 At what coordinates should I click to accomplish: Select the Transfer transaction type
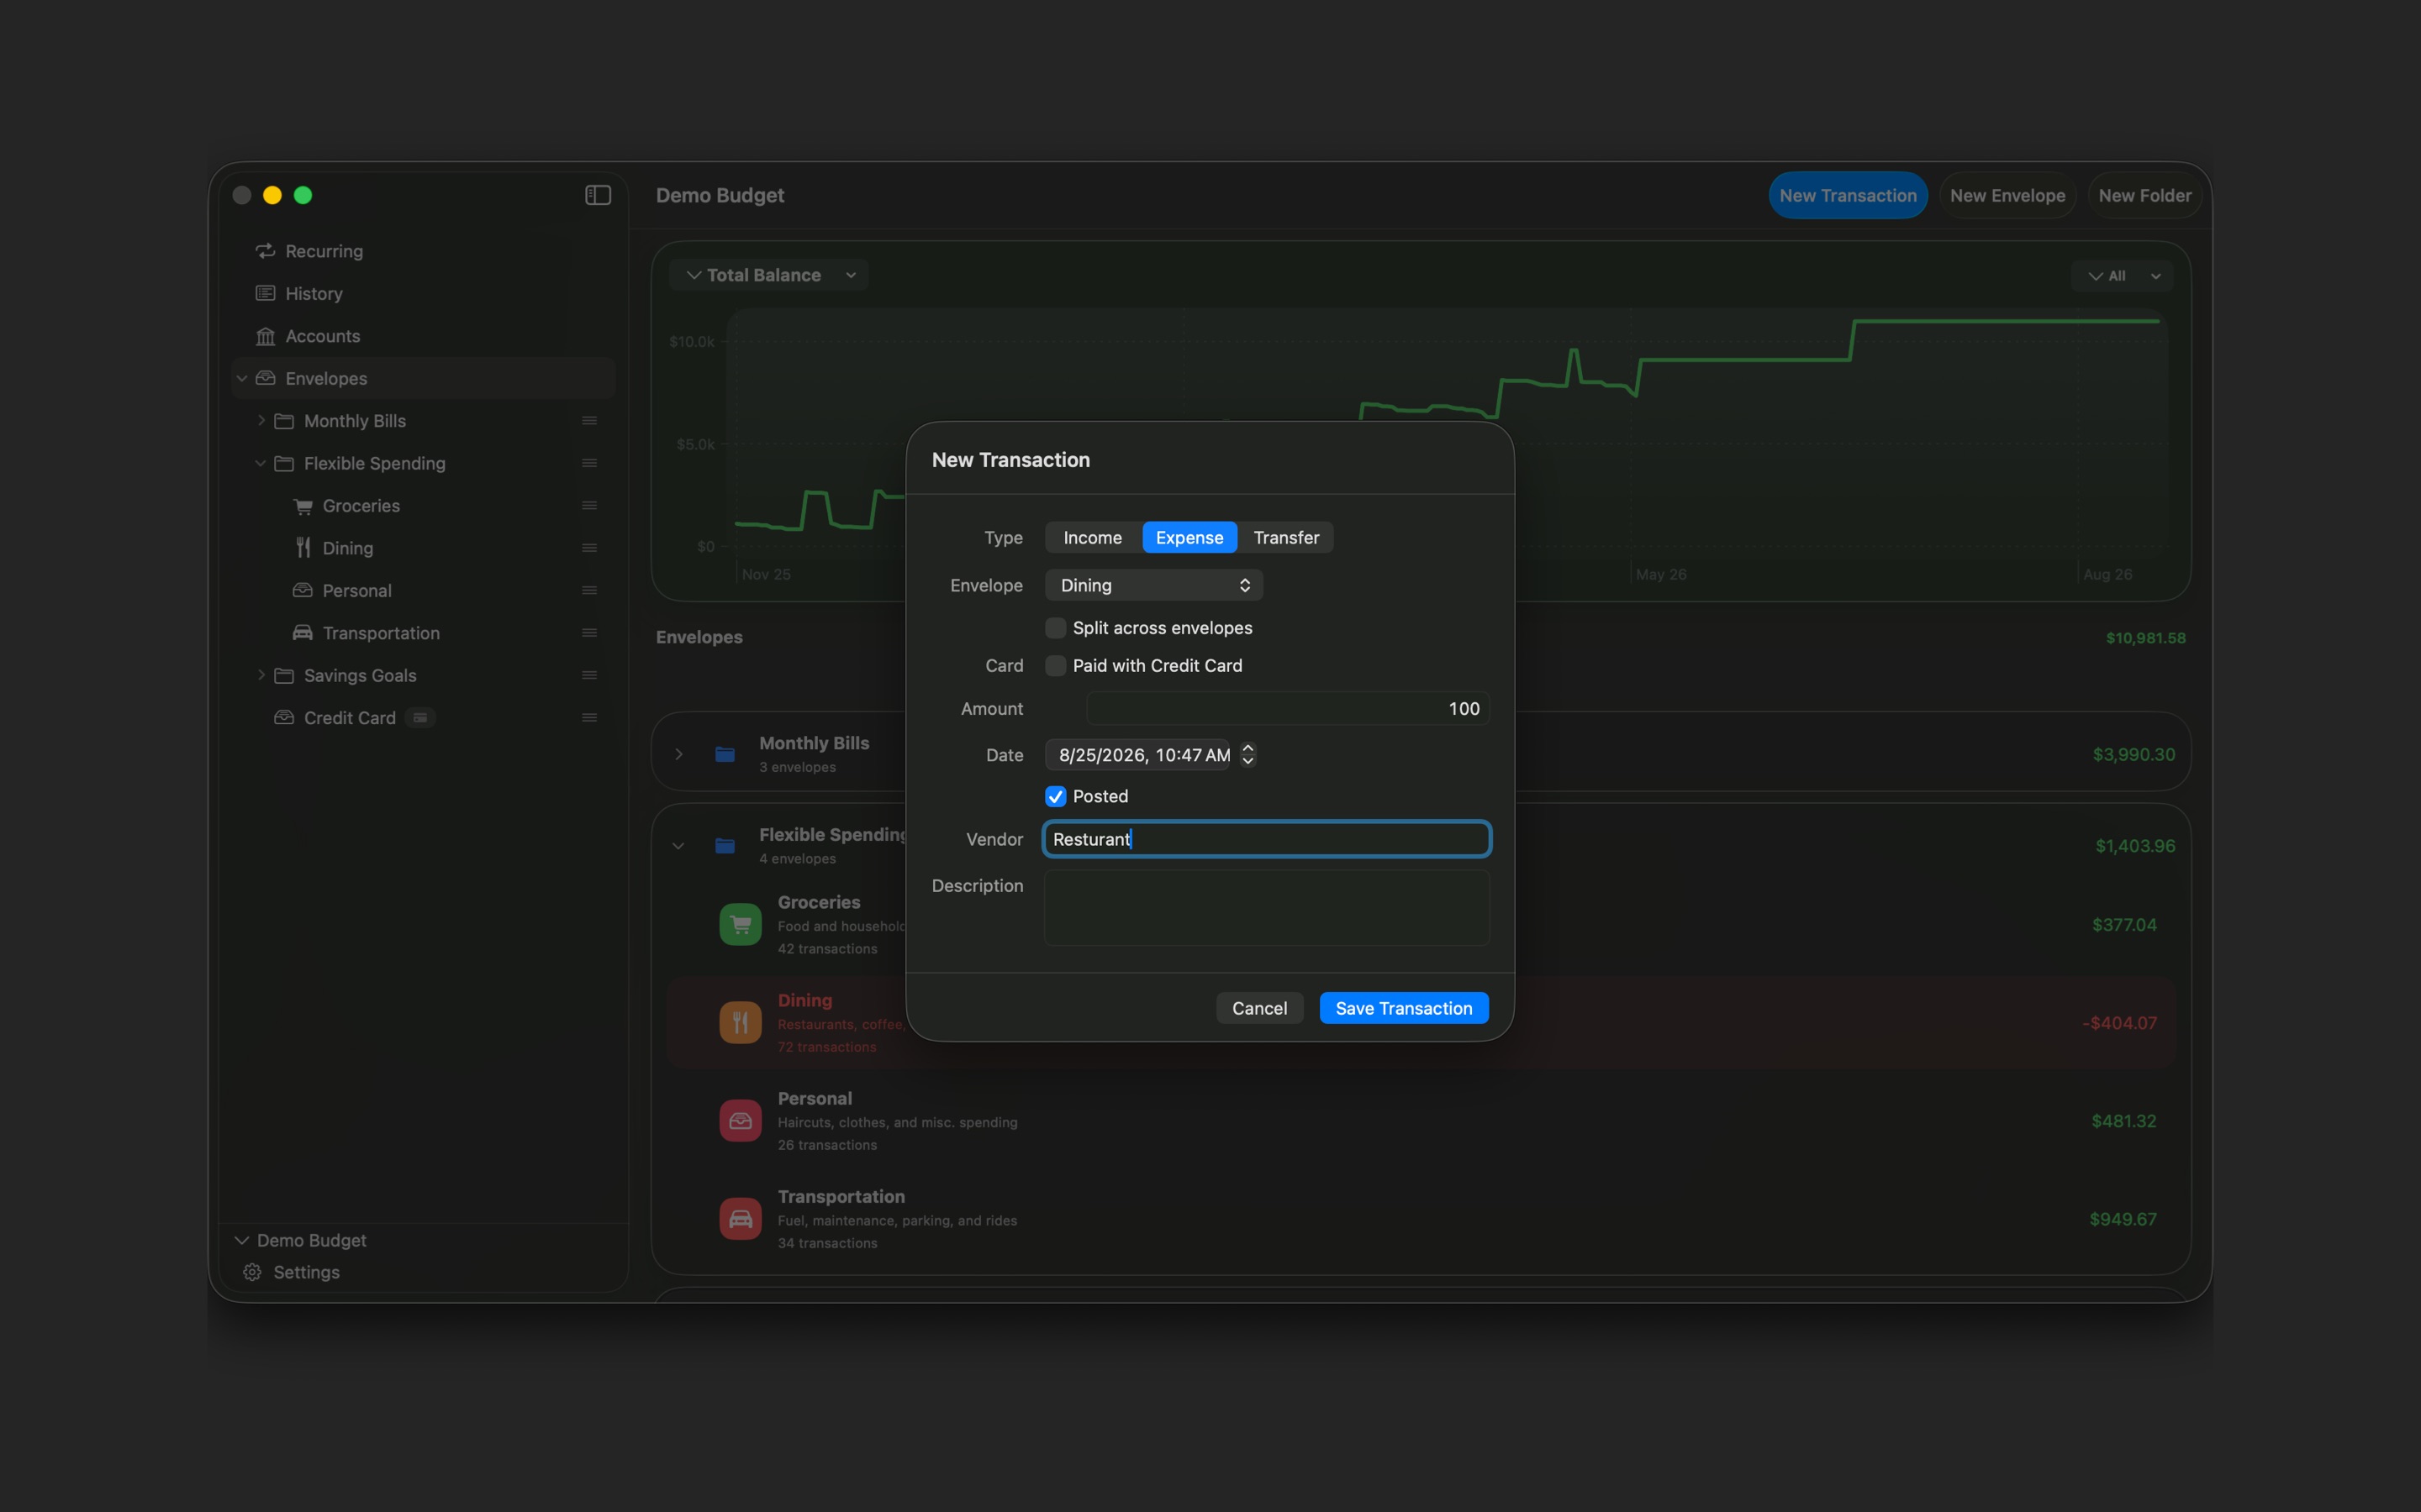point(1286,537)
